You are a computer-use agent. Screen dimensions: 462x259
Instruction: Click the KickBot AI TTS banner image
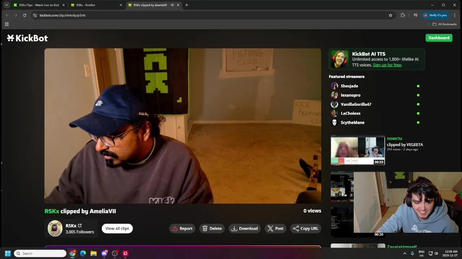(340, 59)
